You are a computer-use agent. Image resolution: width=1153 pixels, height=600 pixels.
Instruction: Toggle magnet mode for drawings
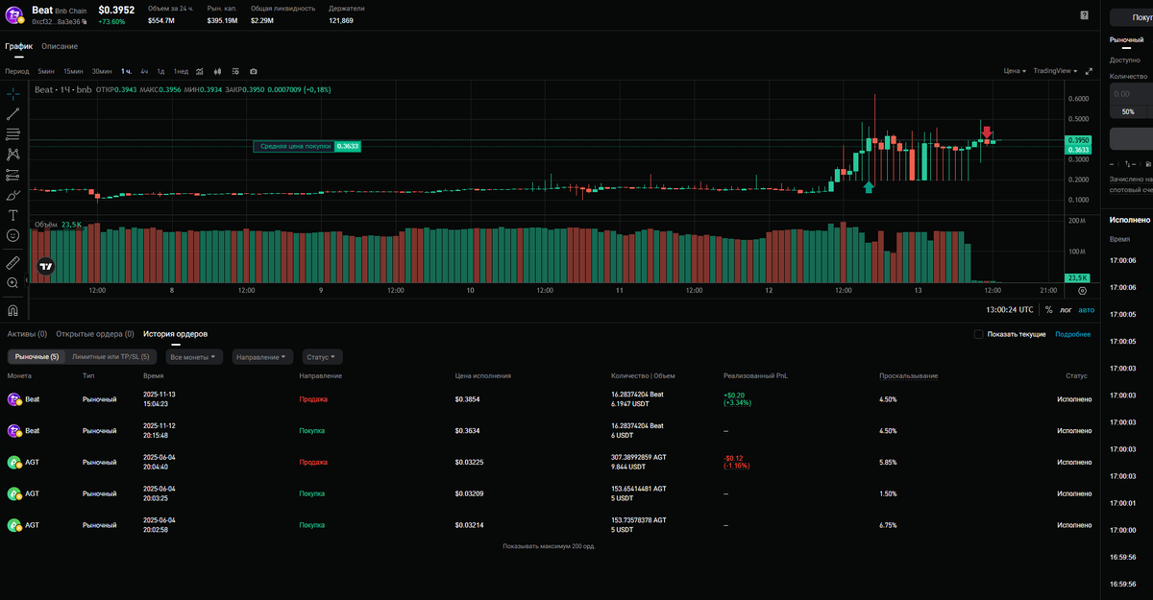pos(13,310)
